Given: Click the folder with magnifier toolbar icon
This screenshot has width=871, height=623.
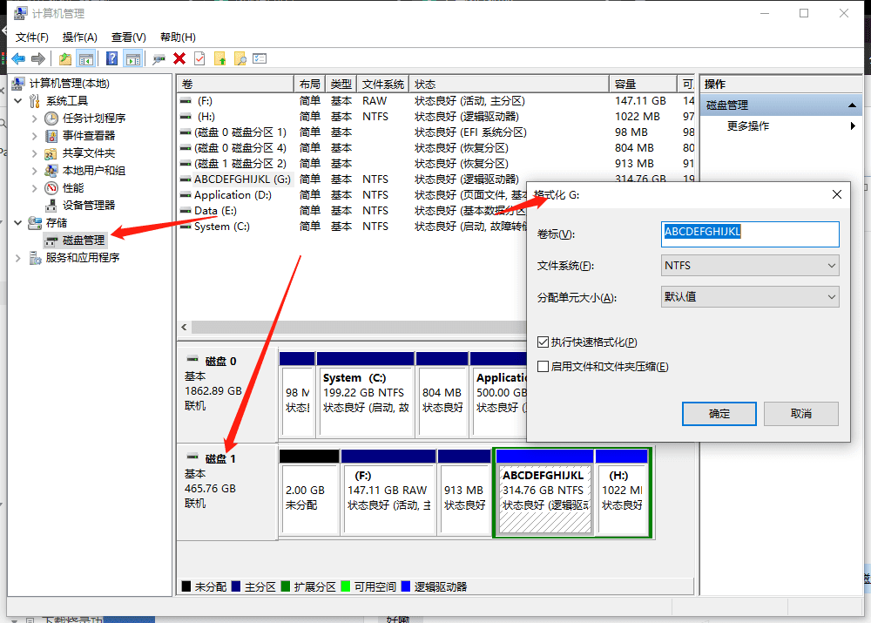Looking at the screenshot, I should tap(240, 59).
